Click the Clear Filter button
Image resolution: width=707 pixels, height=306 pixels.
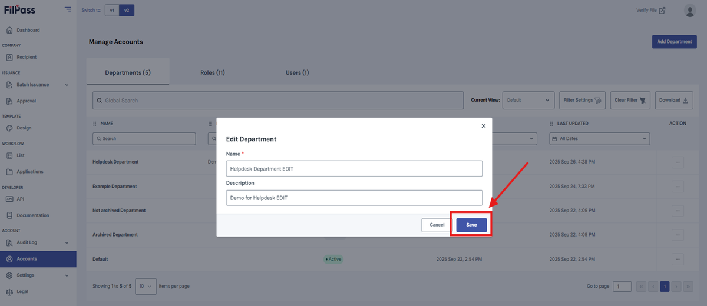[630, 100]
